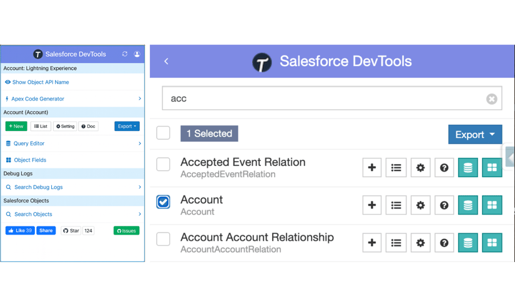Open list view for Accepted Event Relation
The height and width of the screenshot is (307, 515).
[x=396, y=167]
